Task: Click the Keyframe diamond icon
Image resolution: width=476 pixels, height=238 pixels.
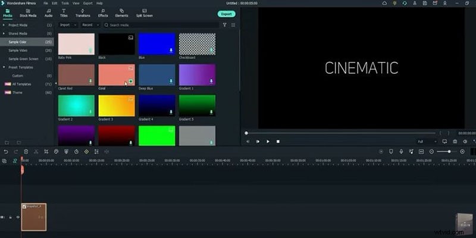Action: (86, 152)
